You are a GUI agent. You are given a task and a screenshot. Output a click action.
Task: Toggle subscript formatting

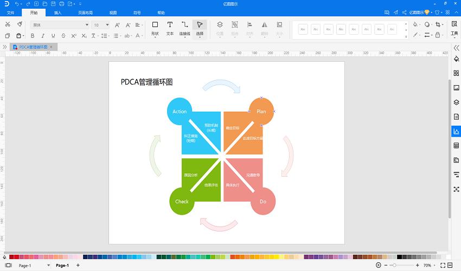84,36
